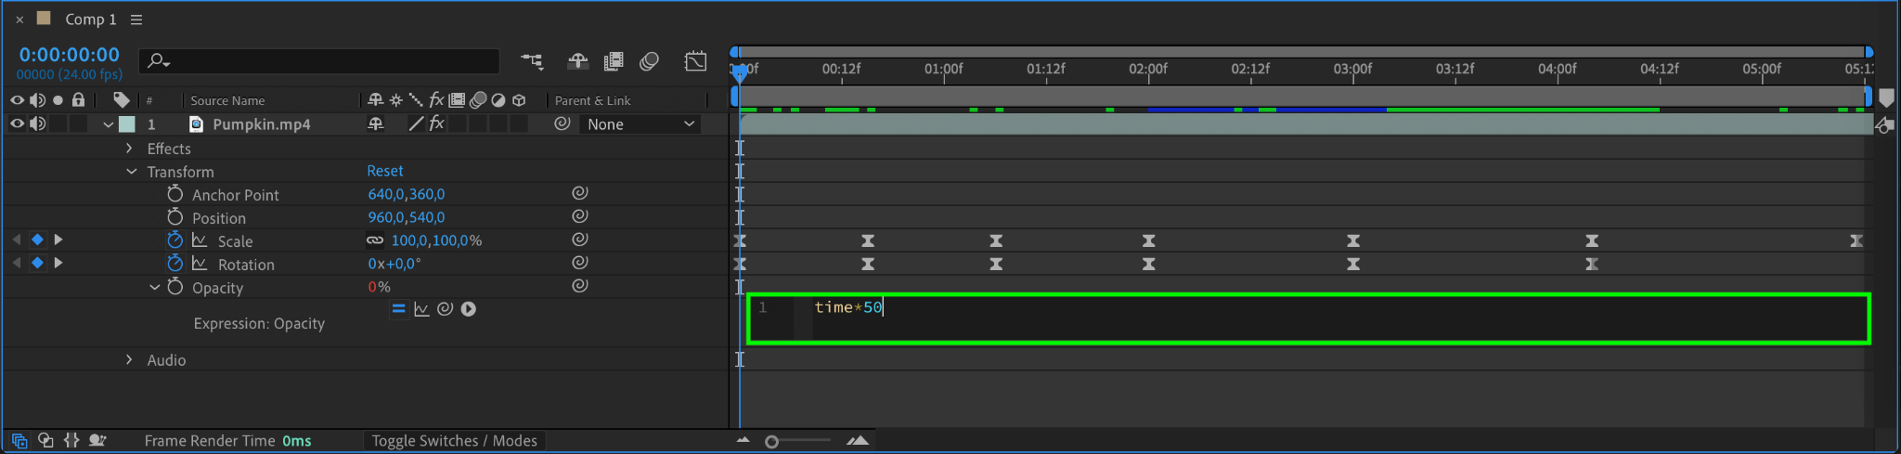The width and height of the screenshot is (1901, 454).
Task: Include Scale in graph editor set
Action: pyautogui.click(x=200, y=240)
